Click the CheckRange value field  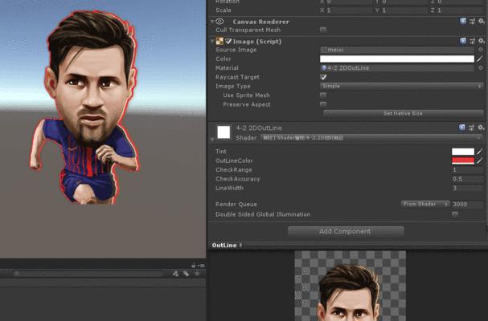(467, 169)
